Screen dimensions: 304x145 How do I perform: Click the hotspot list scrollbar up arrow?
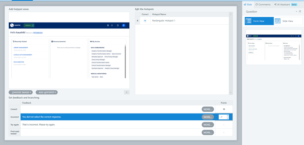231,14
